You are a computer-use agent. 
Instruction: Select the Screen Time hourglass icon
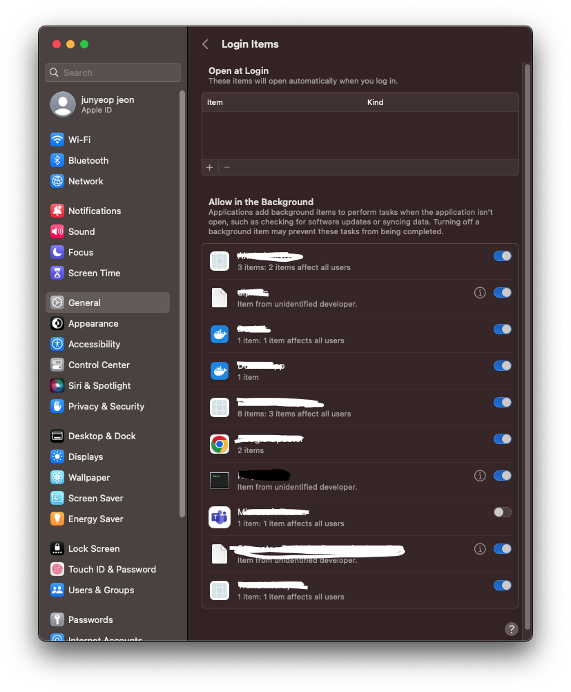(57, 273)
